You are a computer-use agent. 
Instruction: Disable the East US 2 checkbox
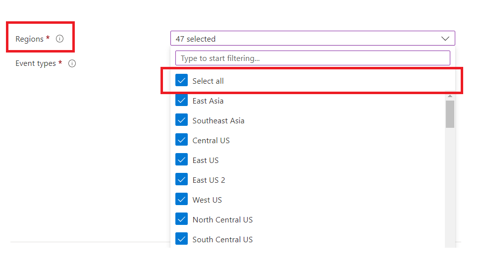pos(182,180)
